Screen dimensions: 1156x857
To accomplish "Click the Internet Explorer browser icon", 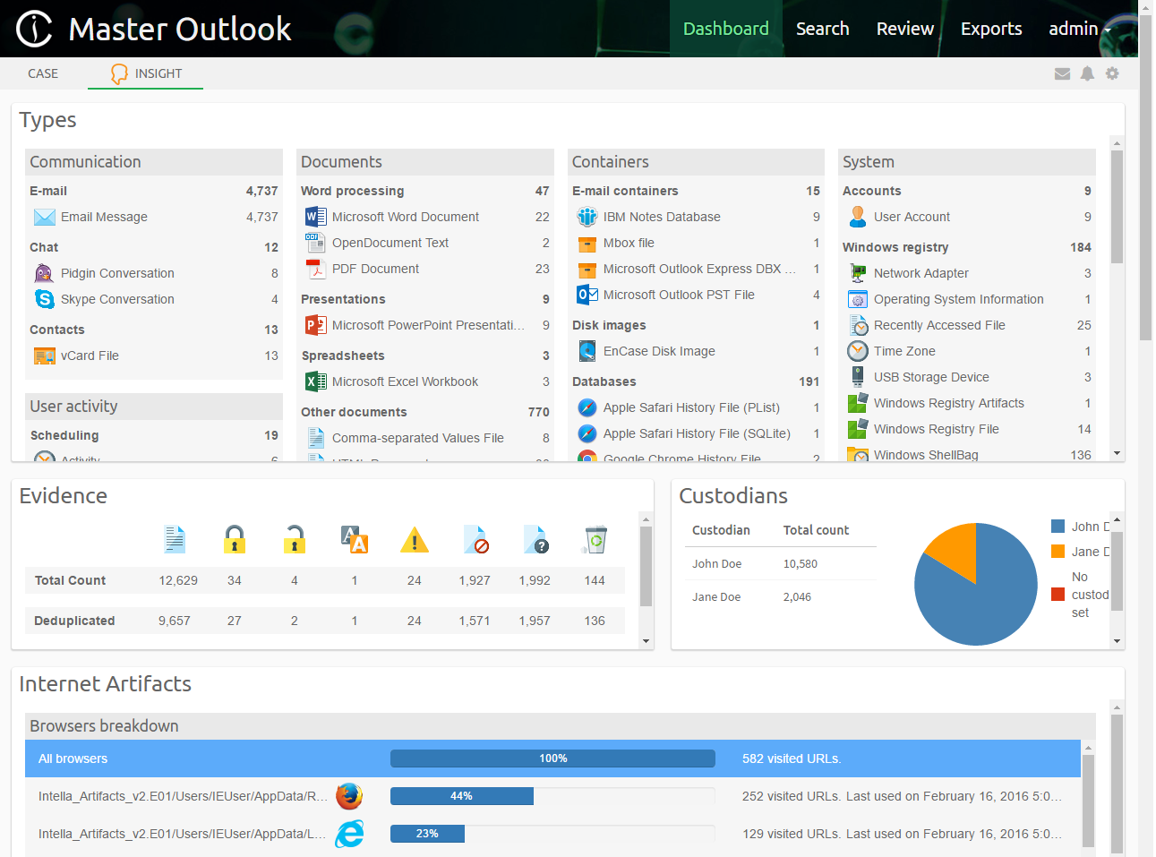I will (x=349, y=834).
